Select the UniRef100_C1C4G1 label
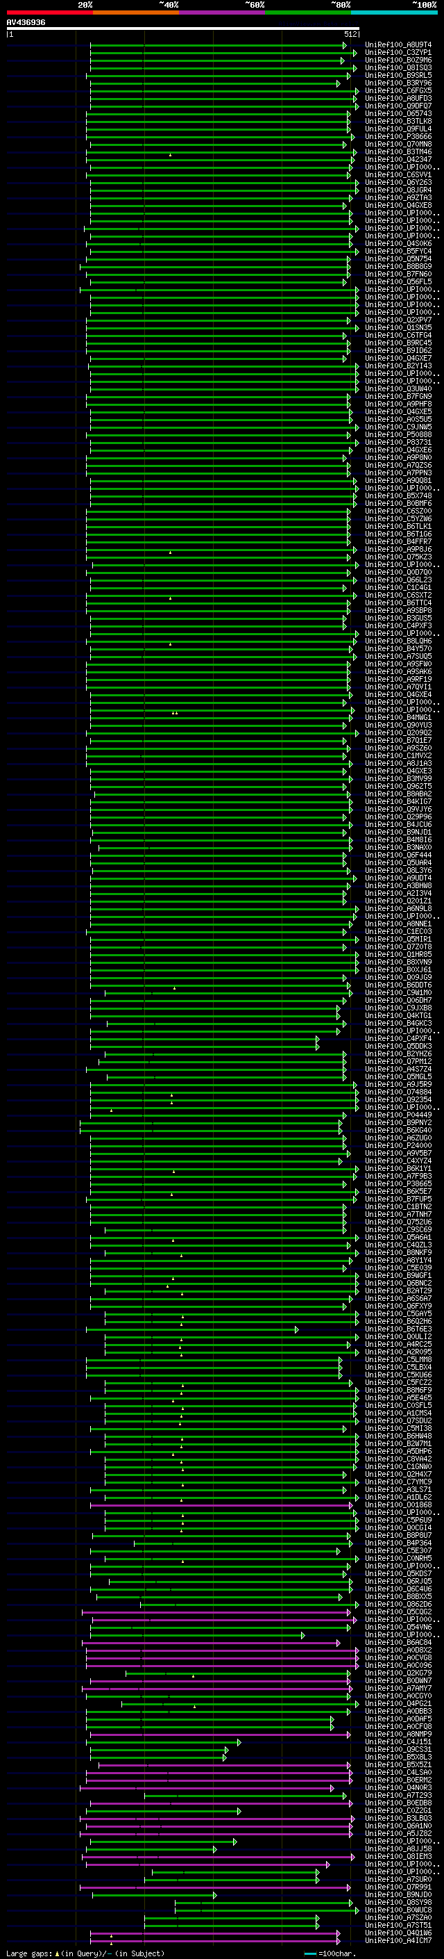This screenshot has height=1959, width=444. [x=398, y=588]
